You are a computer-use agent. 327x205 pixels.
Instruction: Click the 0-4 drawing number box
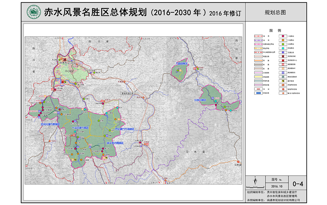pyautogui.click(x=298, y=184)
